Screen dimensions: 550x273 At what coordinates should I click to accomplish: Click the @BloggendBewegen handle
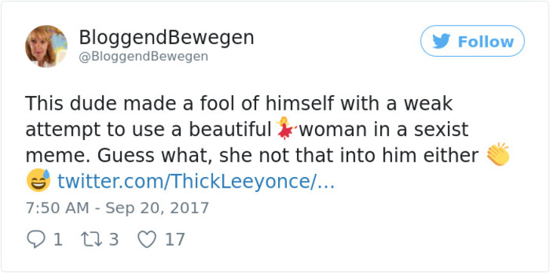(x=144, y=57)
